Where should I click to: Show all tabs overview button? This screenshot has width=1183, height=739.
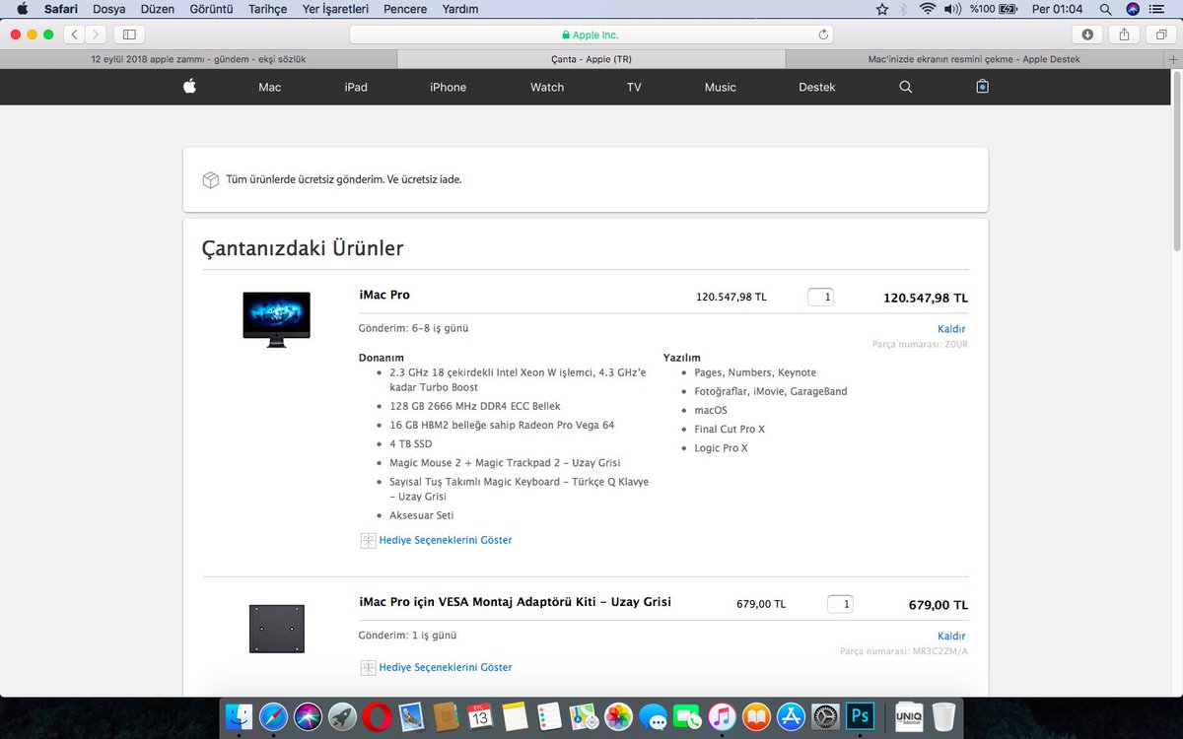[1160, 34]
